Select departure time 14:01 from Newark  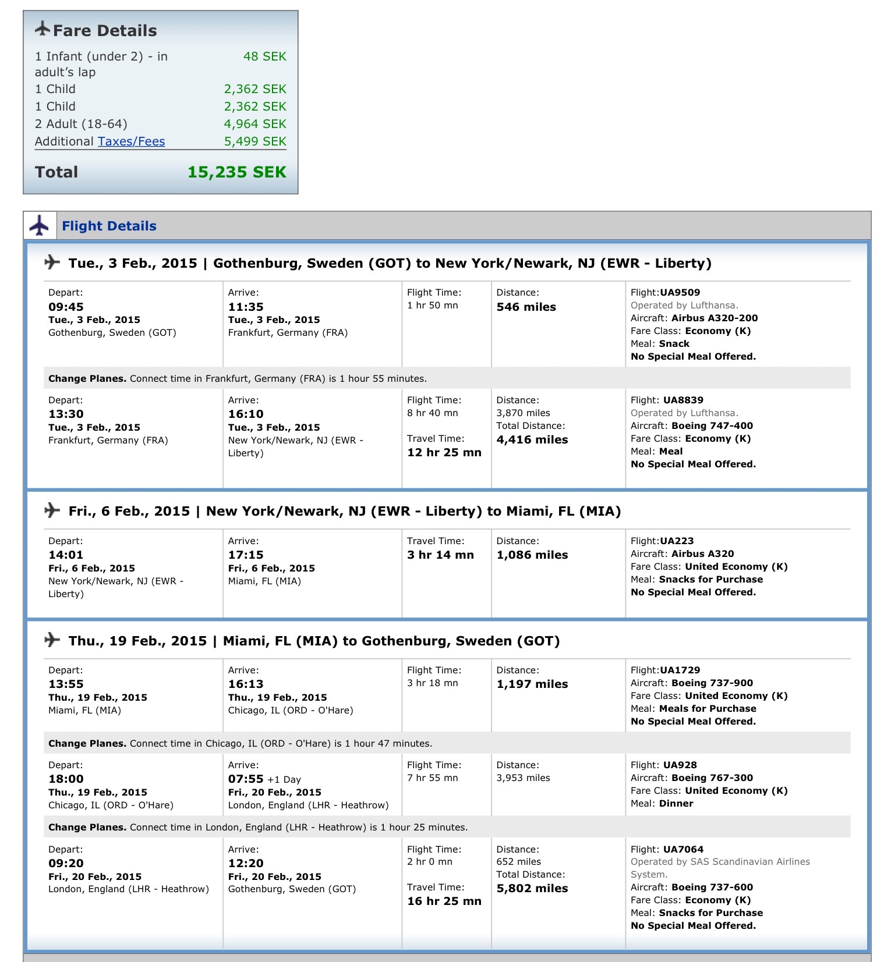click(66, 555)
